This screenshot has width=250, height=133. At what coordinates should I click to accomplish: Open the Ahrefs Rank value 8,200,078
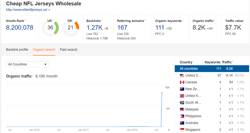point(19,28)
